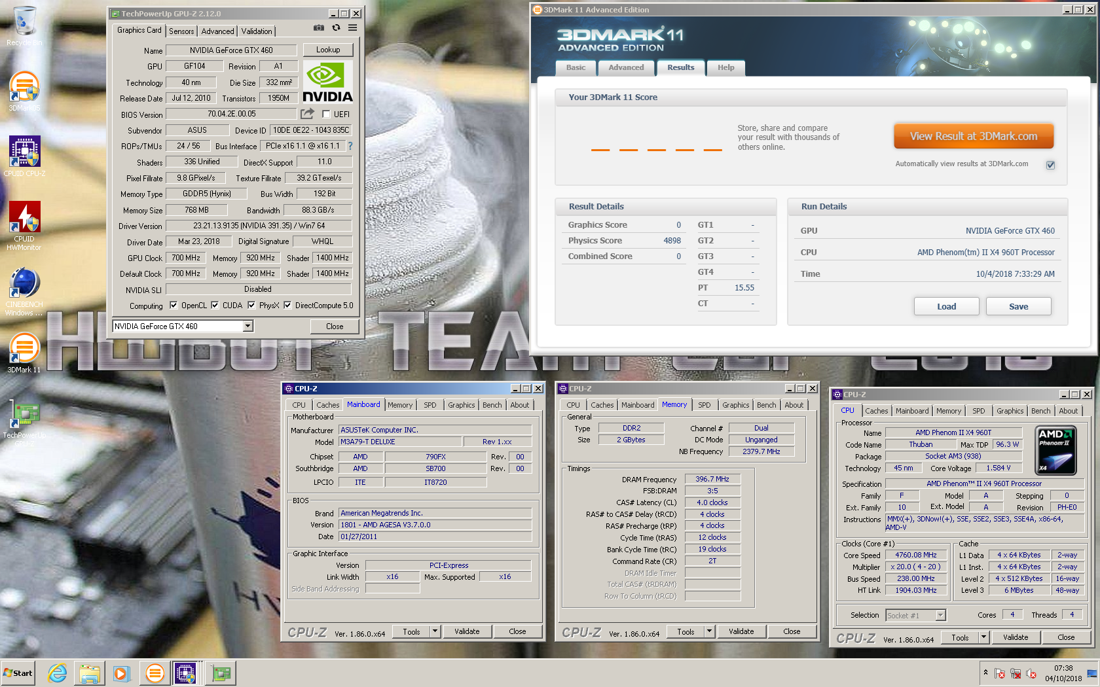The width and height of the screenshot is (1100, 687).
Task: Click the AMD Phenom II logo in CPU-Z
Action: (x=1056, y=450)
